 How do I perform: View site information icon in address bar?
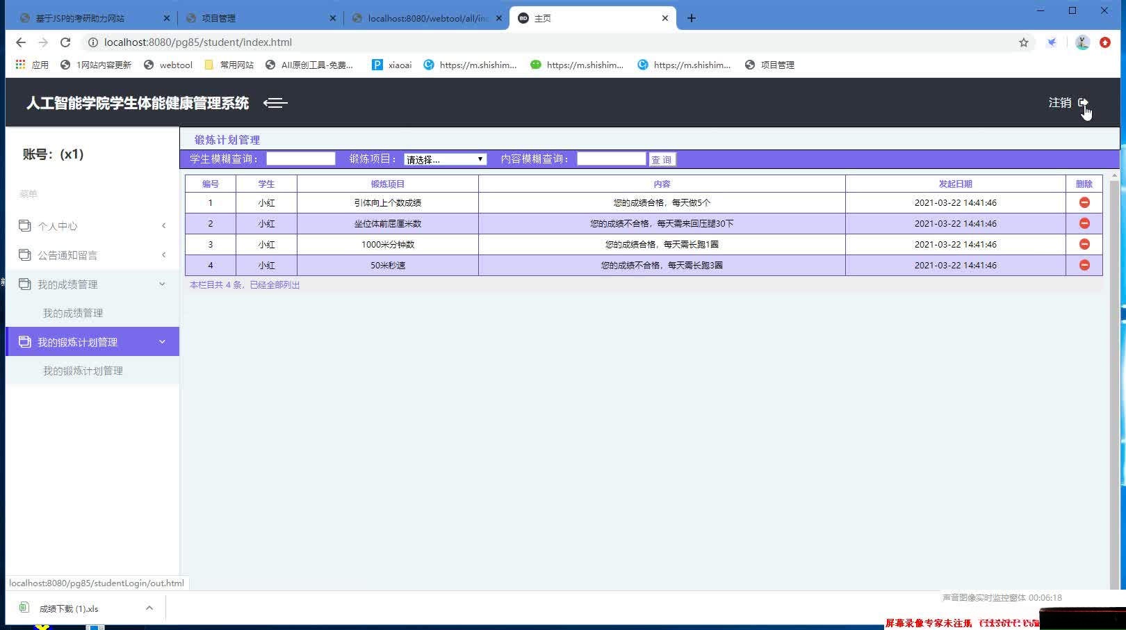[92, 42]
